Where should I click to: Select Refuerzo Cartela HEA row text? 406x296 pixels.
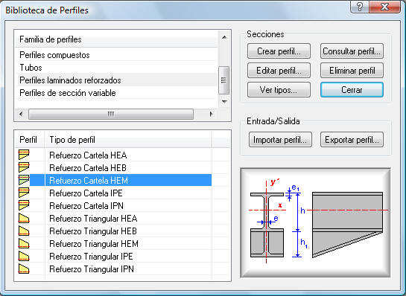(x=88, y=155)
